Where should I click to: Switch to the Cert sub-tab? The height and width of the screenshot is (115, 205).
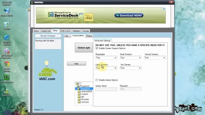(x=67, y=36)
